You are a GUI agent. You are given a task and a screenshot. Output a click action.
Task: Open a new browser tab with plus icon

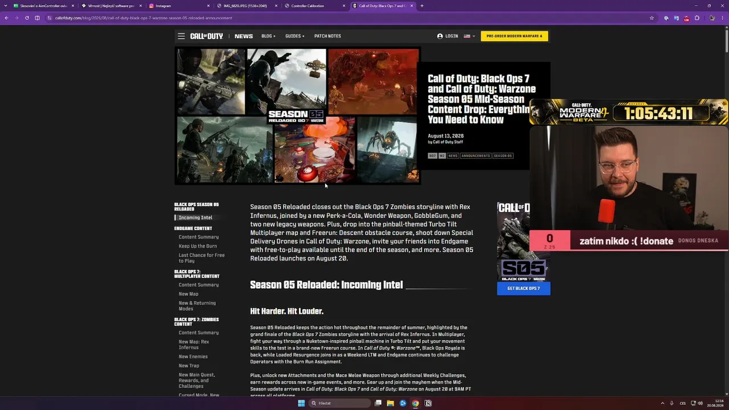coord(421,6)
